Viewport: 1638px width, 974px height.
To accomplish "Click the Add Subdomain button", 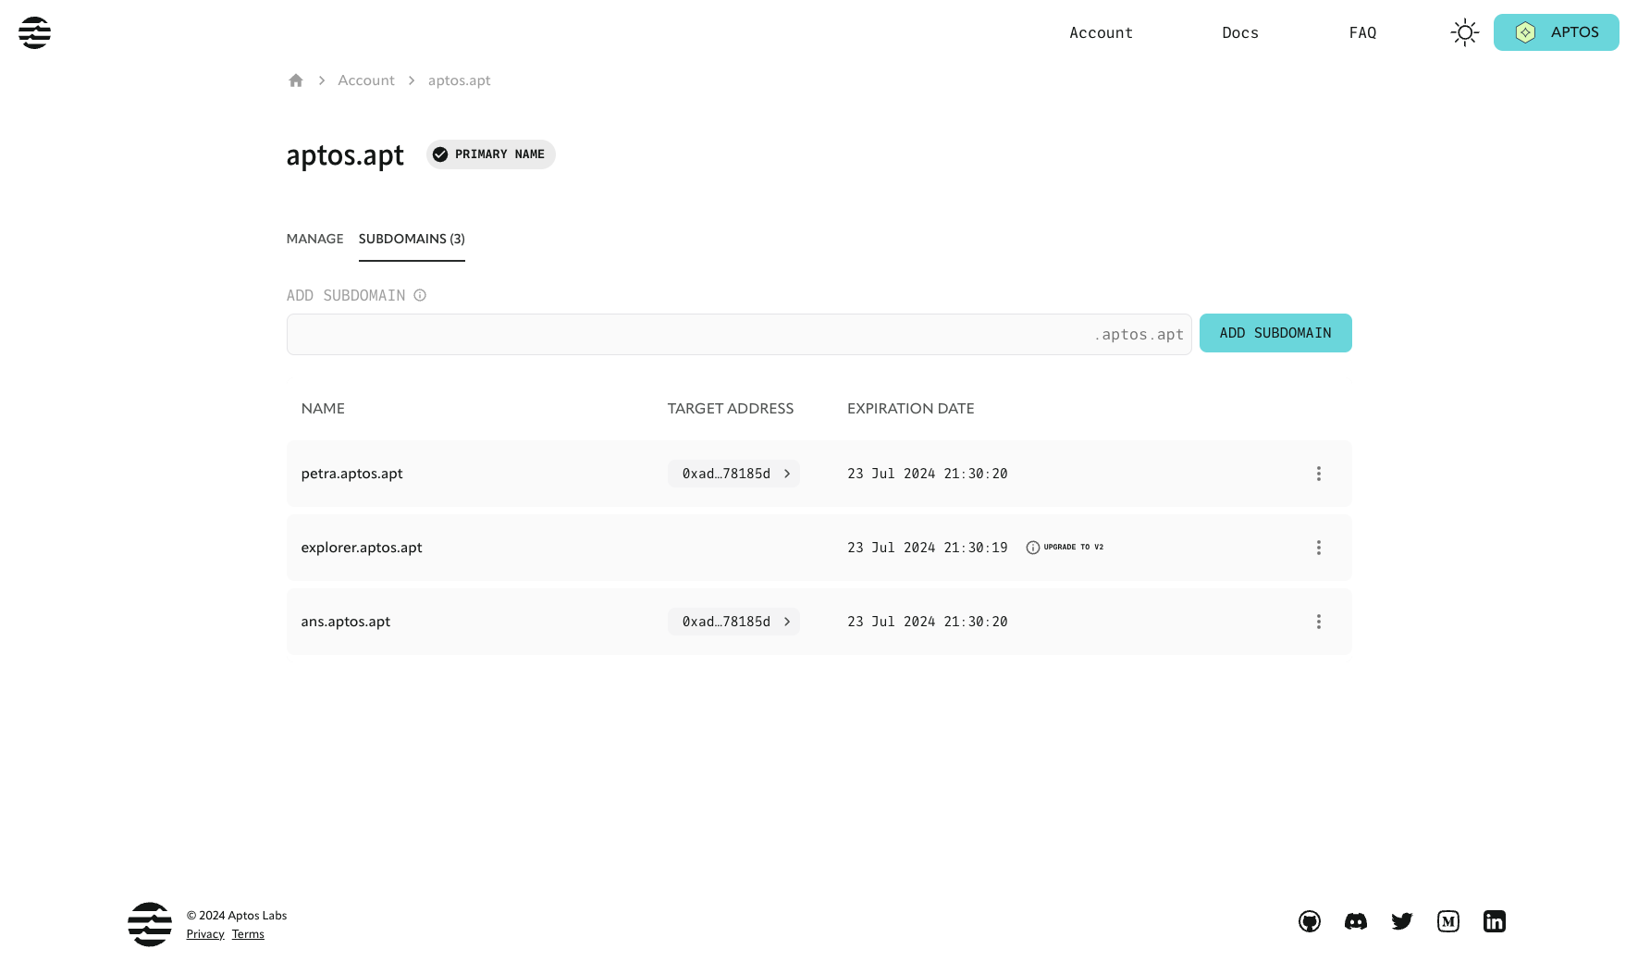I will pyautogui.click(x=1275, y=333).
